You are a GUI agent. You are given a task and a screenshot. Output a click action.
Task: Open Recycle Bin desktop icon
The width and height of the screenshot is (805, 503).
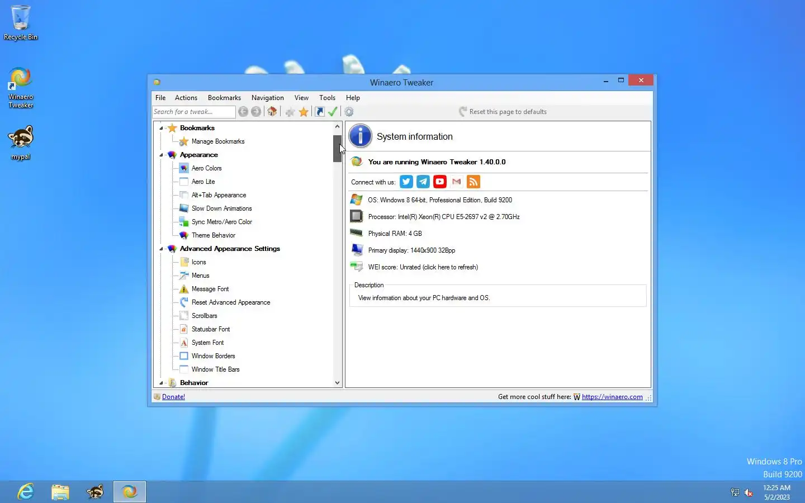coord(21,22)
